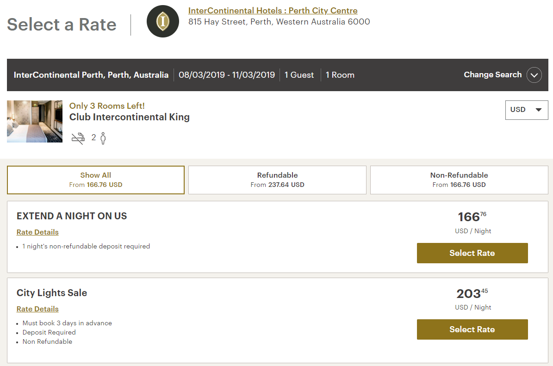Open InterContinental Hotels Perth City Centre link
The width and height of the screenshot is (553, 366).
tap(273, 11)
